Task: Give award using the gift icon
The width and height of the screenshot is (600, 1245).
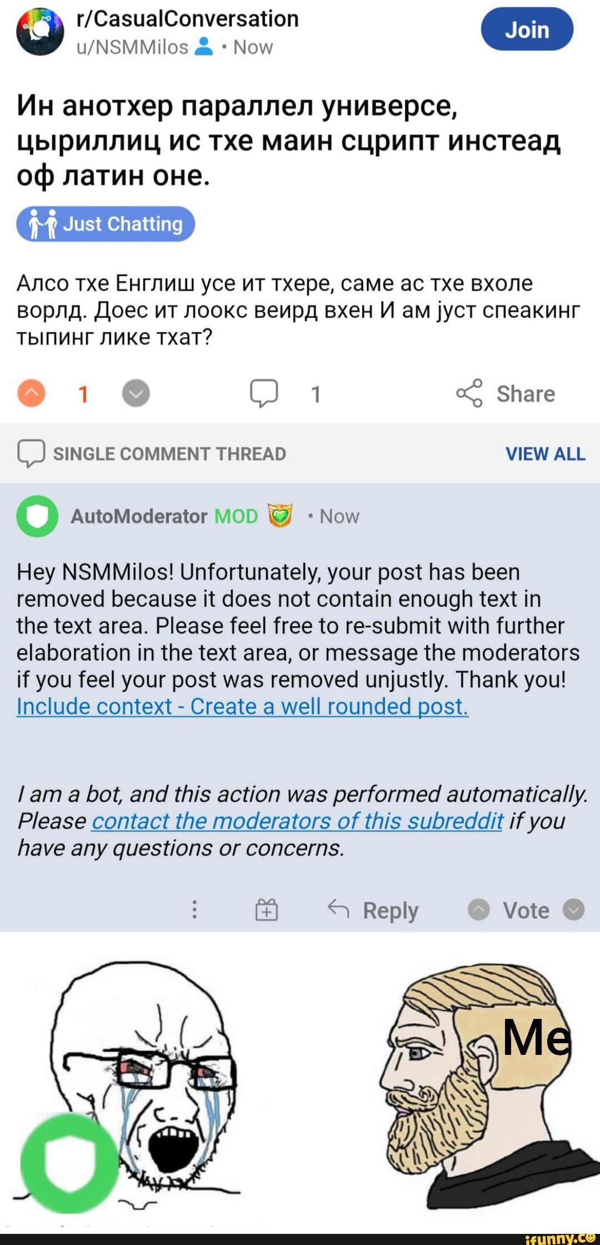Action: click(267, 910)
